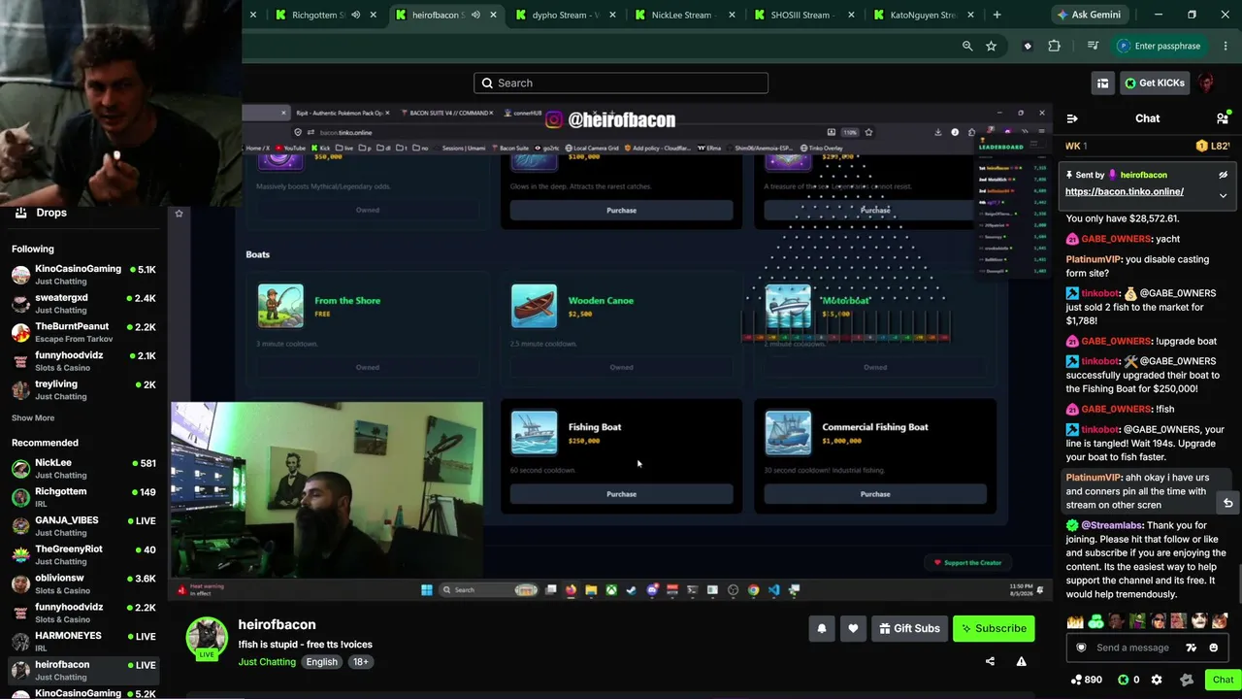Switch to the SHOSIII Stream tab
Image resolution: width=1242 pixels, height=699 pixels.
(802, 15)
